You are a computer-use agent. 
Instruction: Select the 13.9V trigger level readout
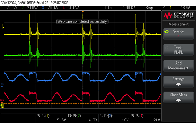[x=185, y=8]
